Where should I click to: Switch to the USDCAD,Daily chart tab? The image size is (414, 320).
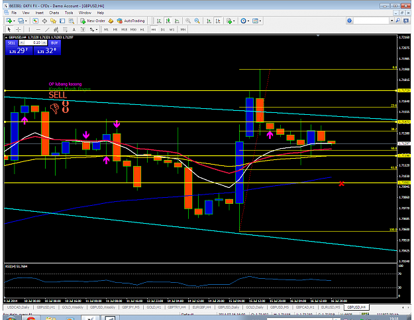click(19, 307)
